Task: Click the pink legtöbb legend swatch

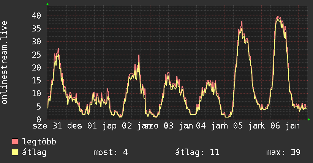Action: click(15, 141)
